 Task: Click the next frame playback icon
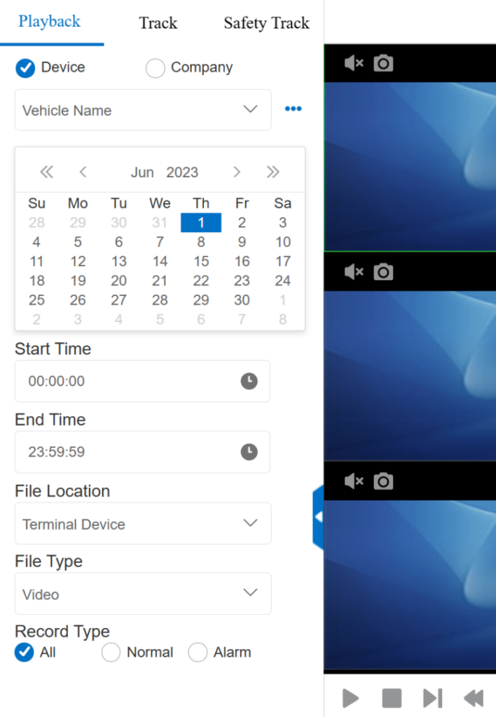click(432, 698)
